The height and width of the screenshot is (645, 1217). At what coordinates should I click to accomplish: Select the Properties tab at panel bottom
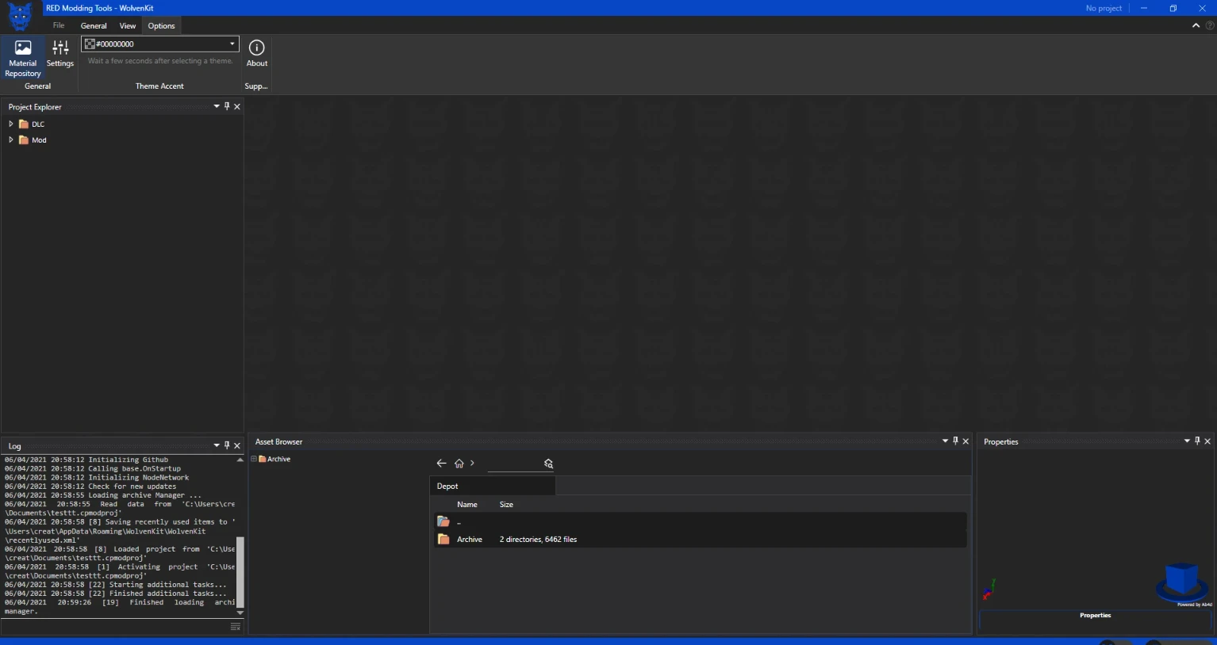click(x=1095, y=616)
